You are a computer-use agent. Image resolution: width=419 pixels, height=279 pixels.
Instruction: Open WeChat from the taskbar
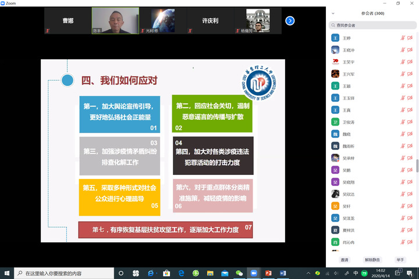(x=239, y=273)
